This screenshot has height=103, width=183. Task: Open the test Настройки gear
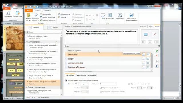tap(110, 16)
